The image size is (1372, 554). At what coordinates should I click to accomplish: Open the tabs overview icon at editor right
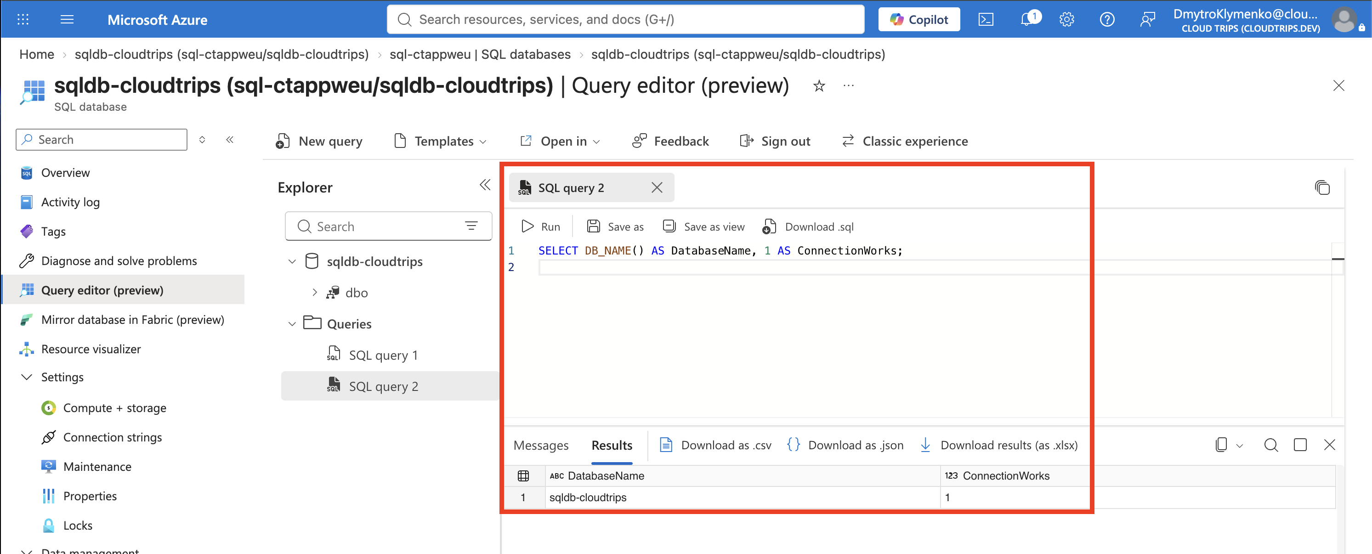click(1322, 187)
